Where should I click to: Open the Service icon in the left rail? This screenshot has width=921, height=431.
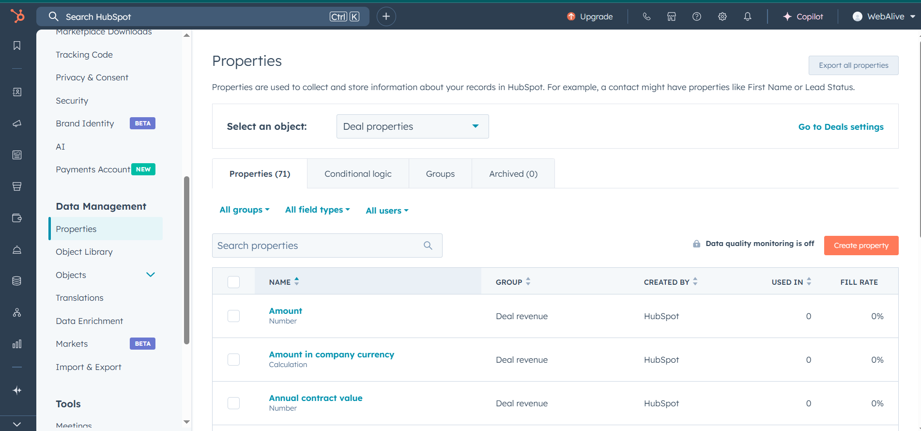pyautogui.click(x=17, y=249)
